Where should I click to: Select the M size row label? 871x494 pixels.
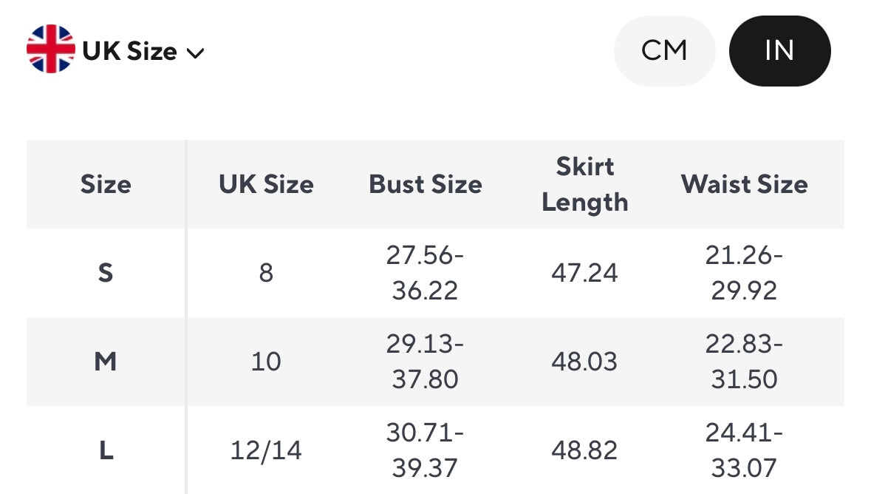106,362
